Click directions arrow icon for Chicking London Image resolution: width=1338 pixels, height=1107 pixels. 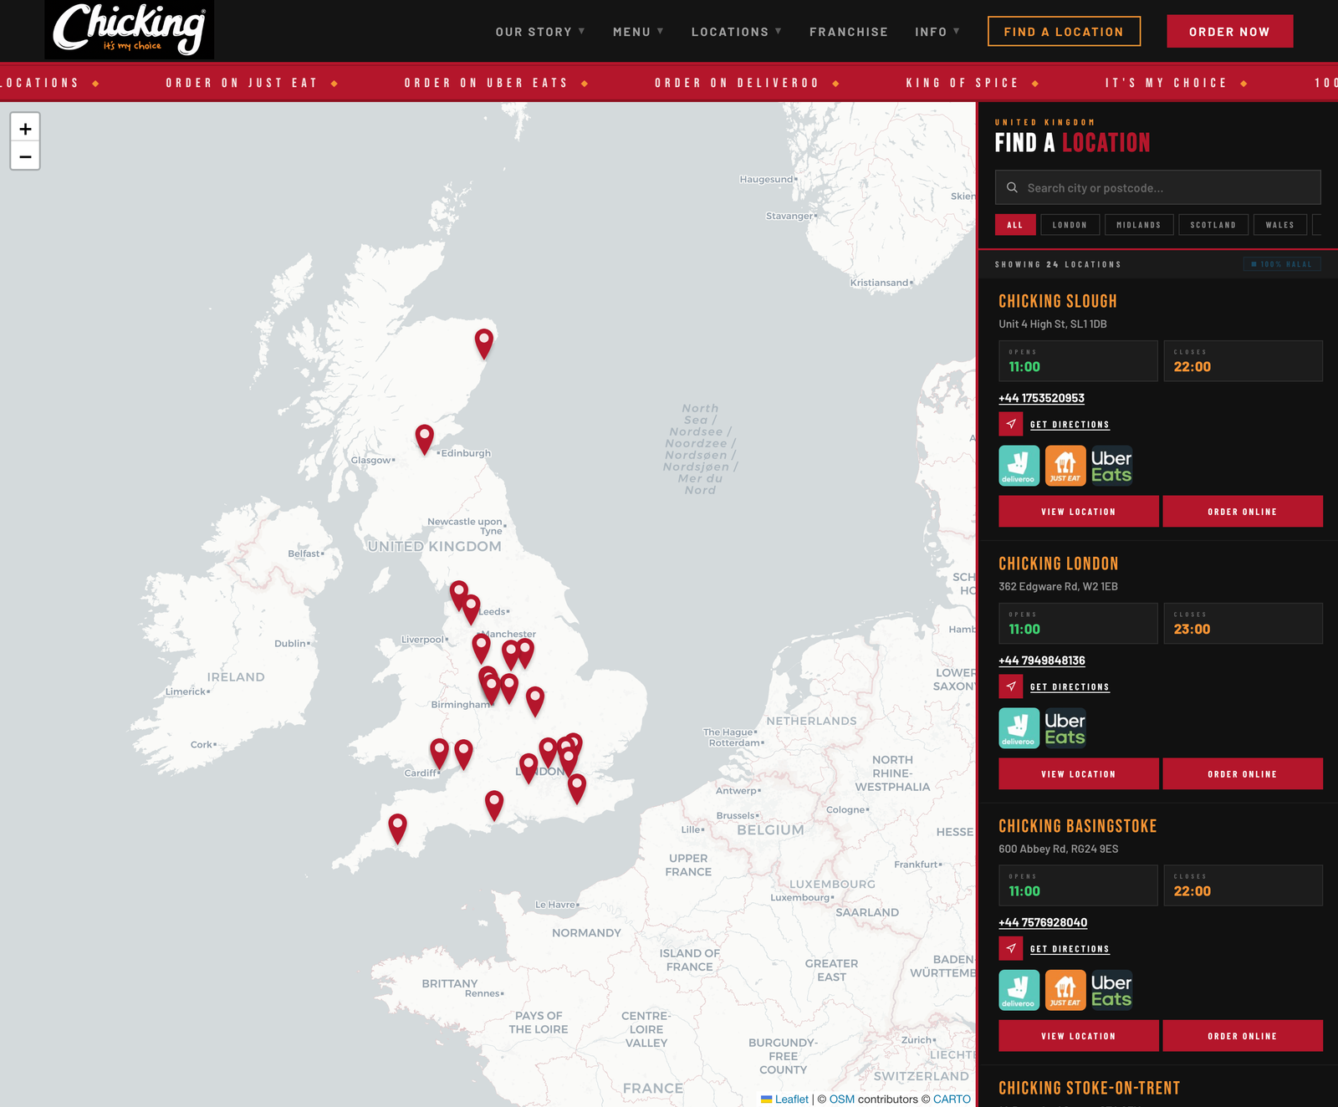pos(1011,686)
